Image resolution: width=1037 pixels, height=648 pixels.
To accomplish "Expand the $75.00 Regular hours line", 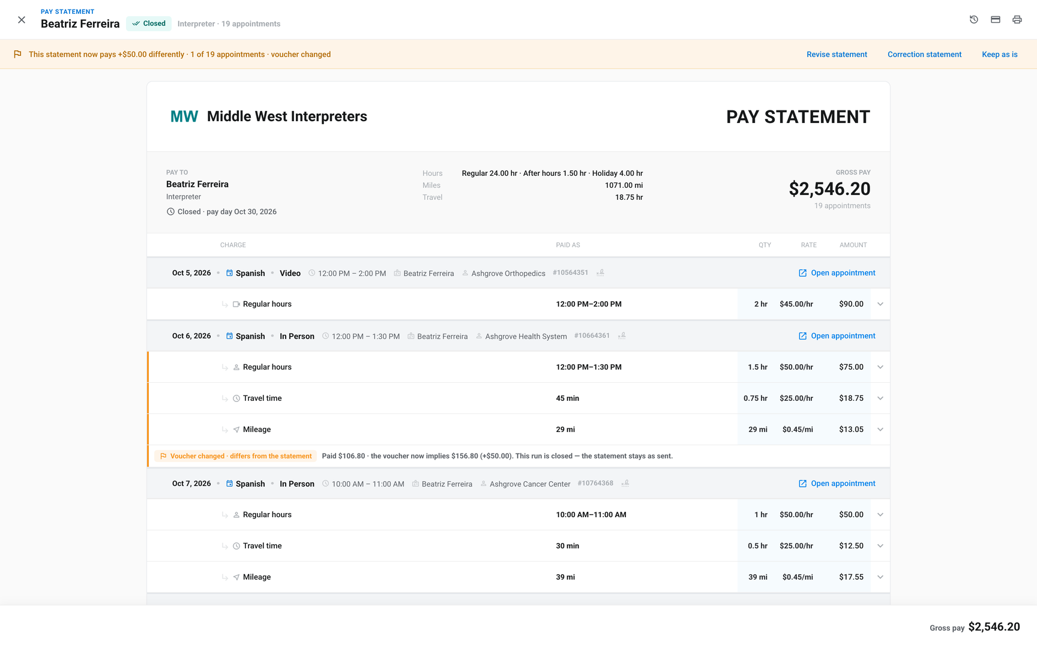I will (x=880, y=367).
